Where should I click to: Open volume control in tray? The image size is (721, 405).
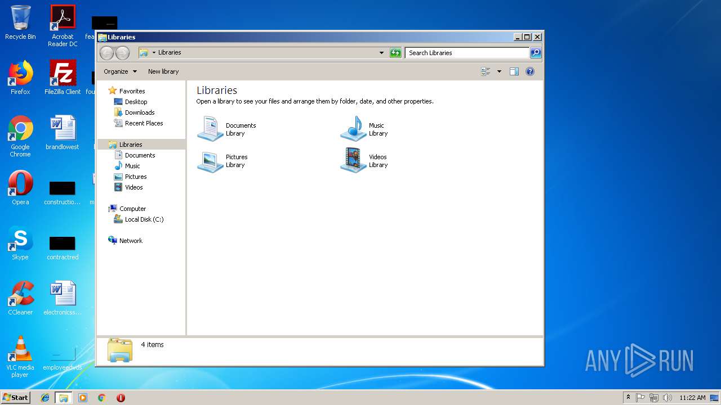pyautogui.click(x=667, y=398)
